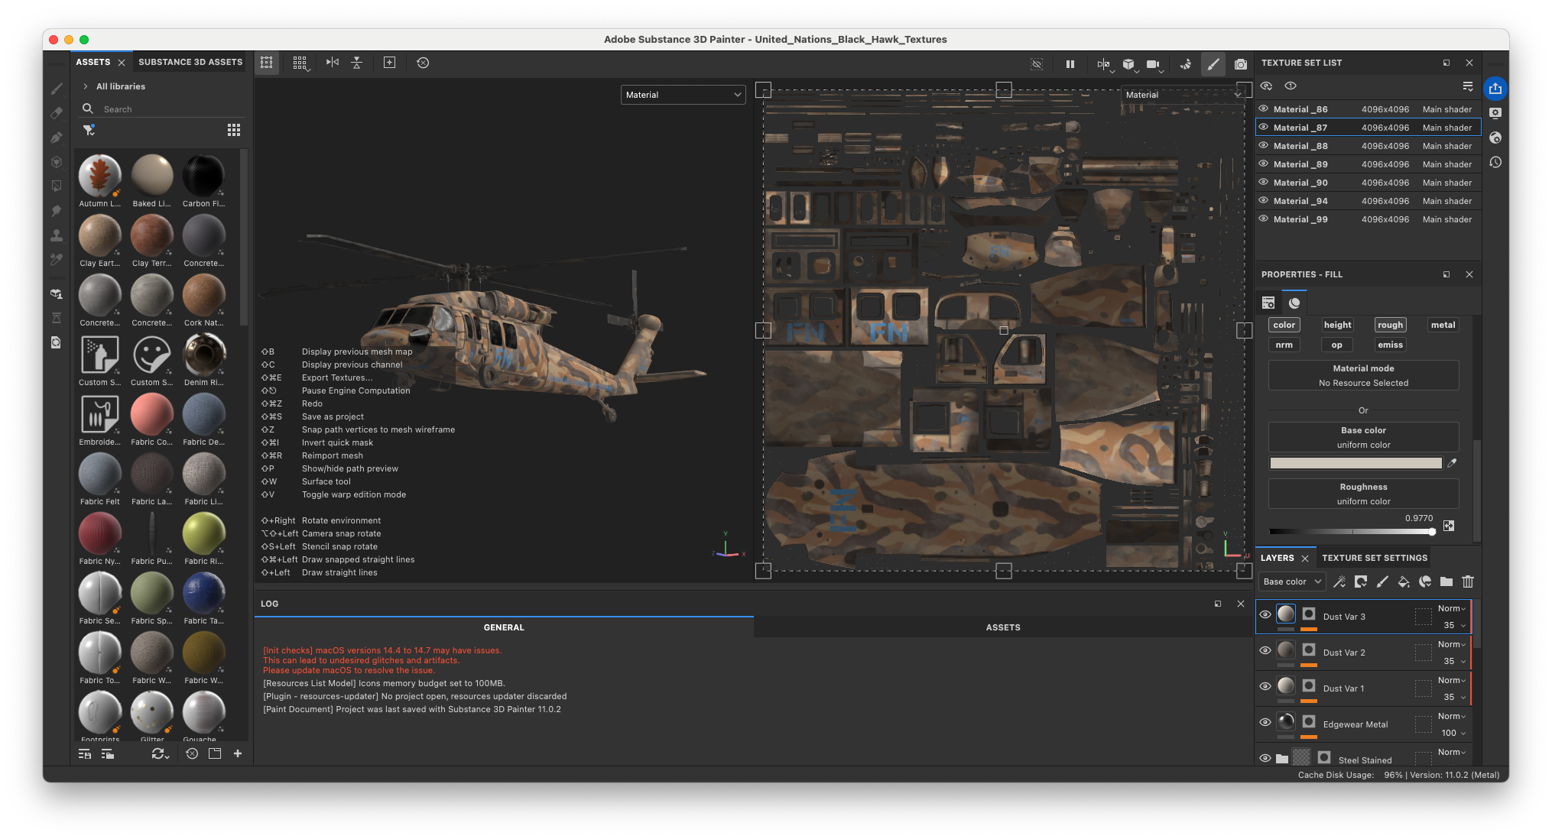Add a paint layer with brush icon
The image size is (1552, 839).
[1382, 581]
